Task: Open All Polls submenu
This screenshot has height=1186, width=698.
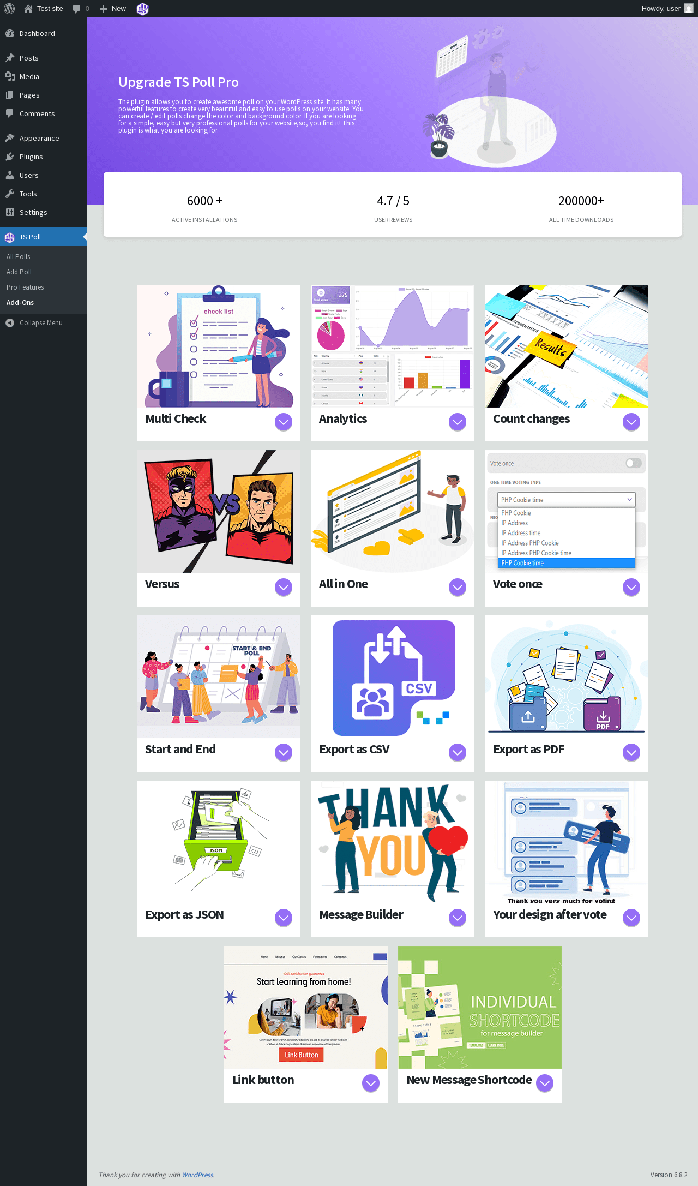Action: [x=44, y=256]
